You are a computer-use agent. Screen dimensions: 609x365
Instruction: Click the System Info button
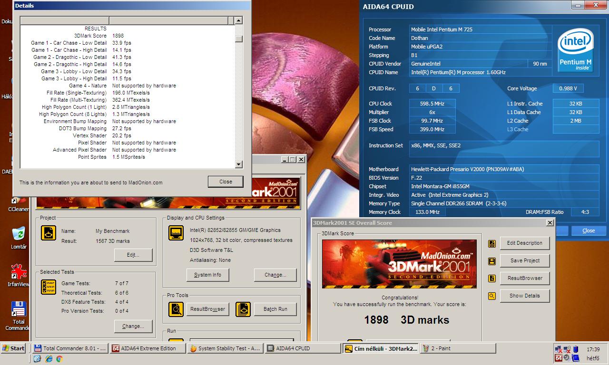pos(207,275)
